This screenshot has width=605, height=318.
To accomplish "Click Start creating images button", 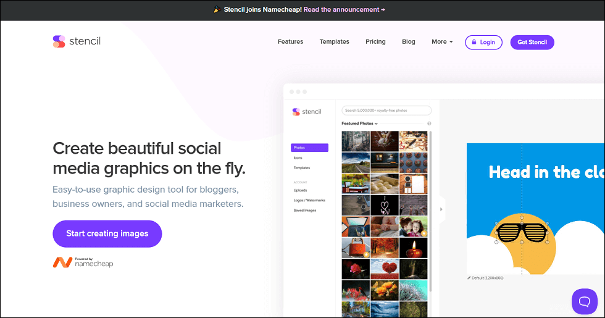I will coord(107,234).
